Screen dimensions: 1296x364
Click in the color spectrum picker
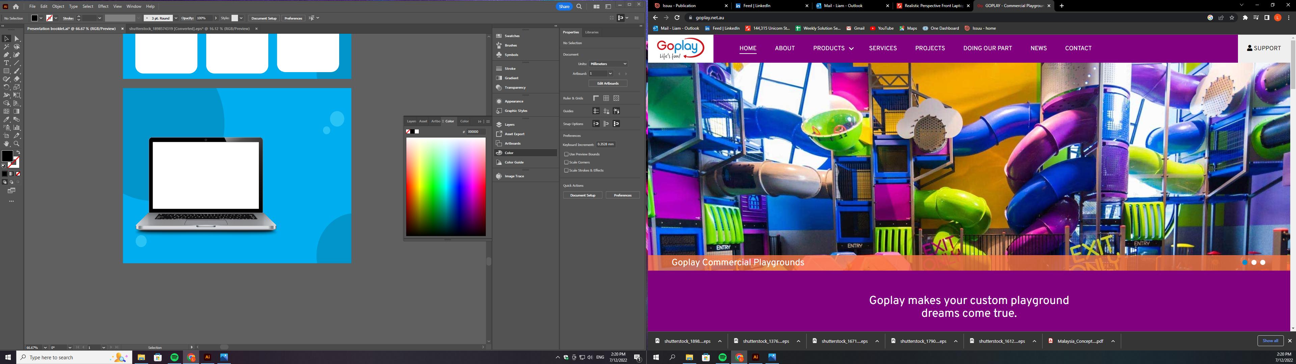[446, 186]
